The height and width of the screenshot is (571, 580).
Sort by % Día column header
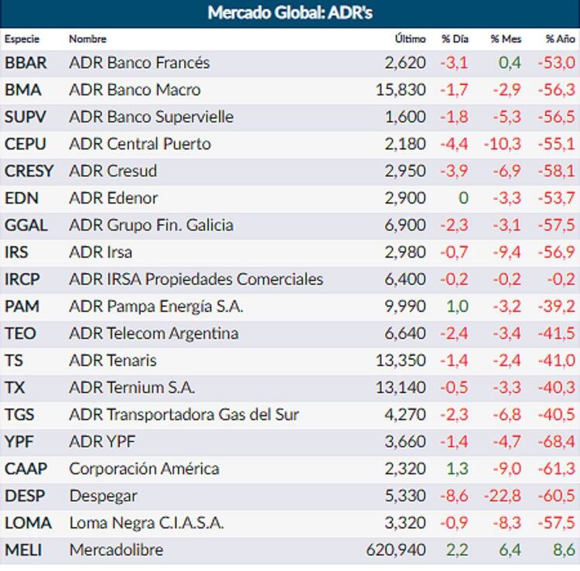click(454, 39)
